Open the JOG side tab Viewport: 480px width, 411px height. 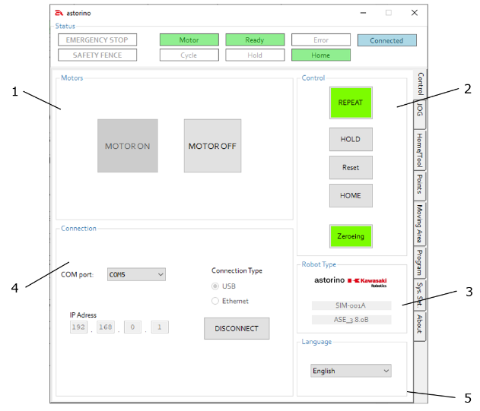pos(420,114)
